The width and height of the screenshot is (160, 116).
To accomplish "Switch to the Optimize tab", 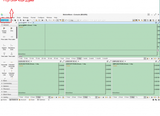I will click(41, 100).
